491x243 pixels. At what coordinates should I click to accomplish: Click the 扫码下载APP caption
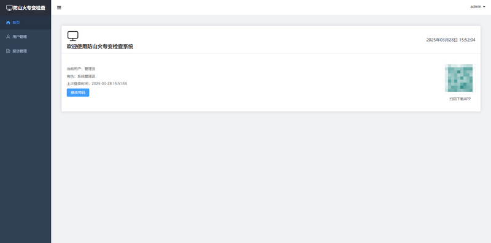[x=460, y=99]
